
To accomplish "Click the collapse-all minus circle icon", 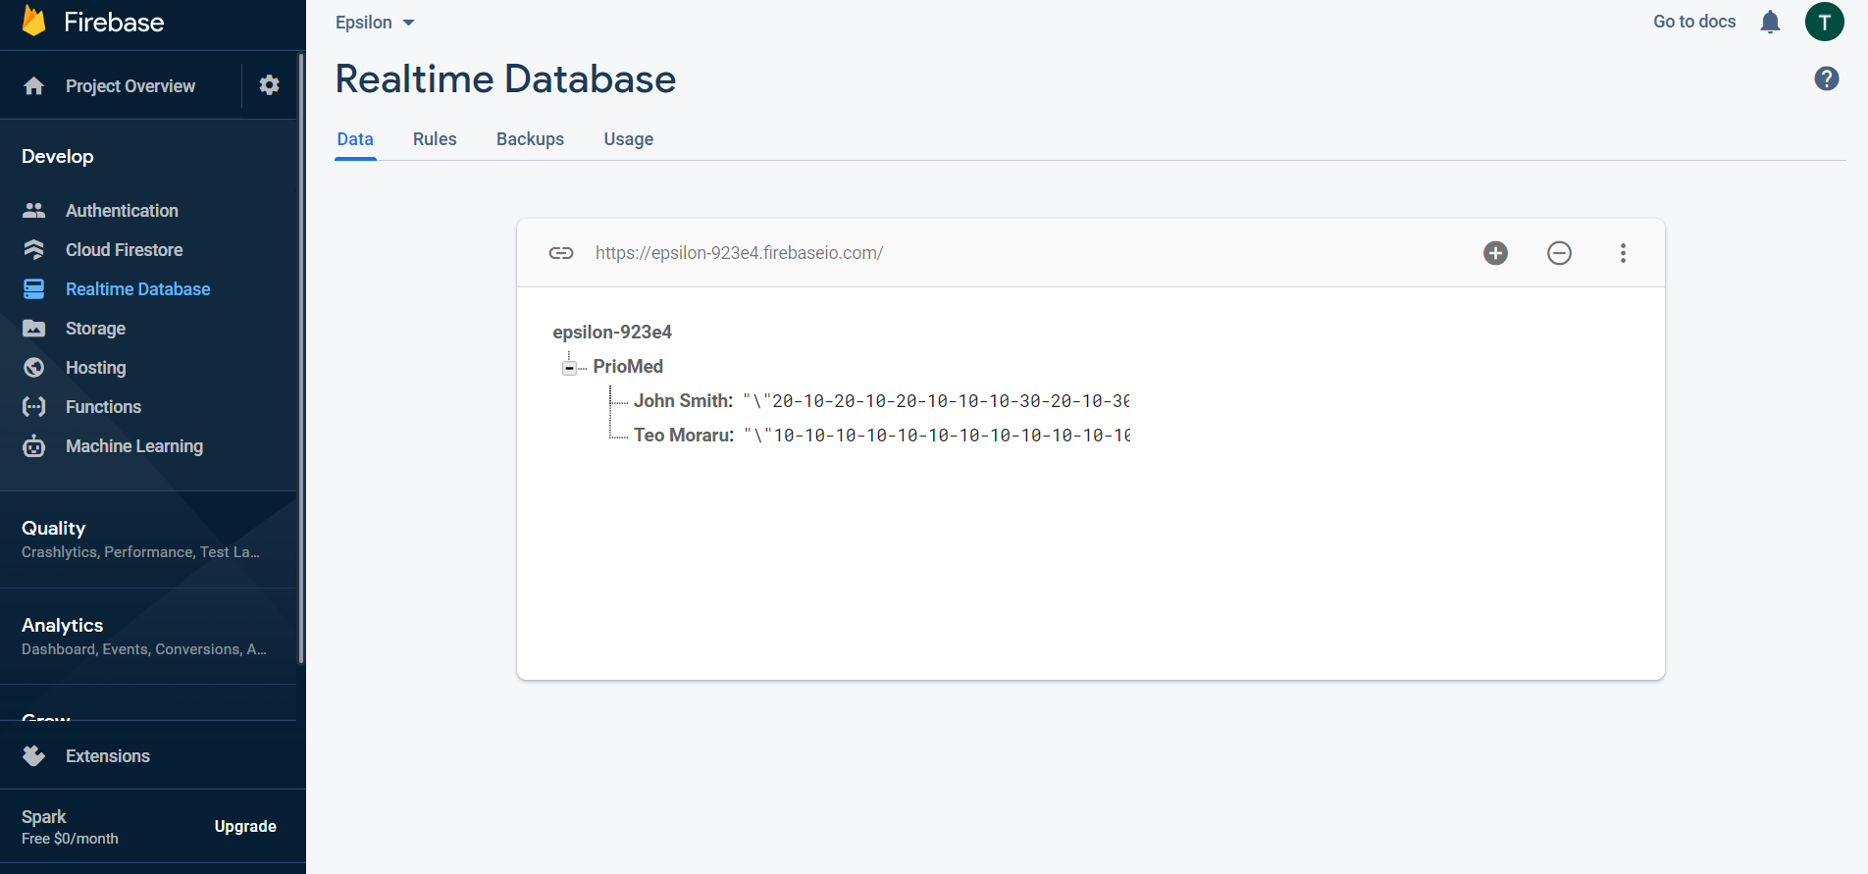I will tap(1559, 253).
